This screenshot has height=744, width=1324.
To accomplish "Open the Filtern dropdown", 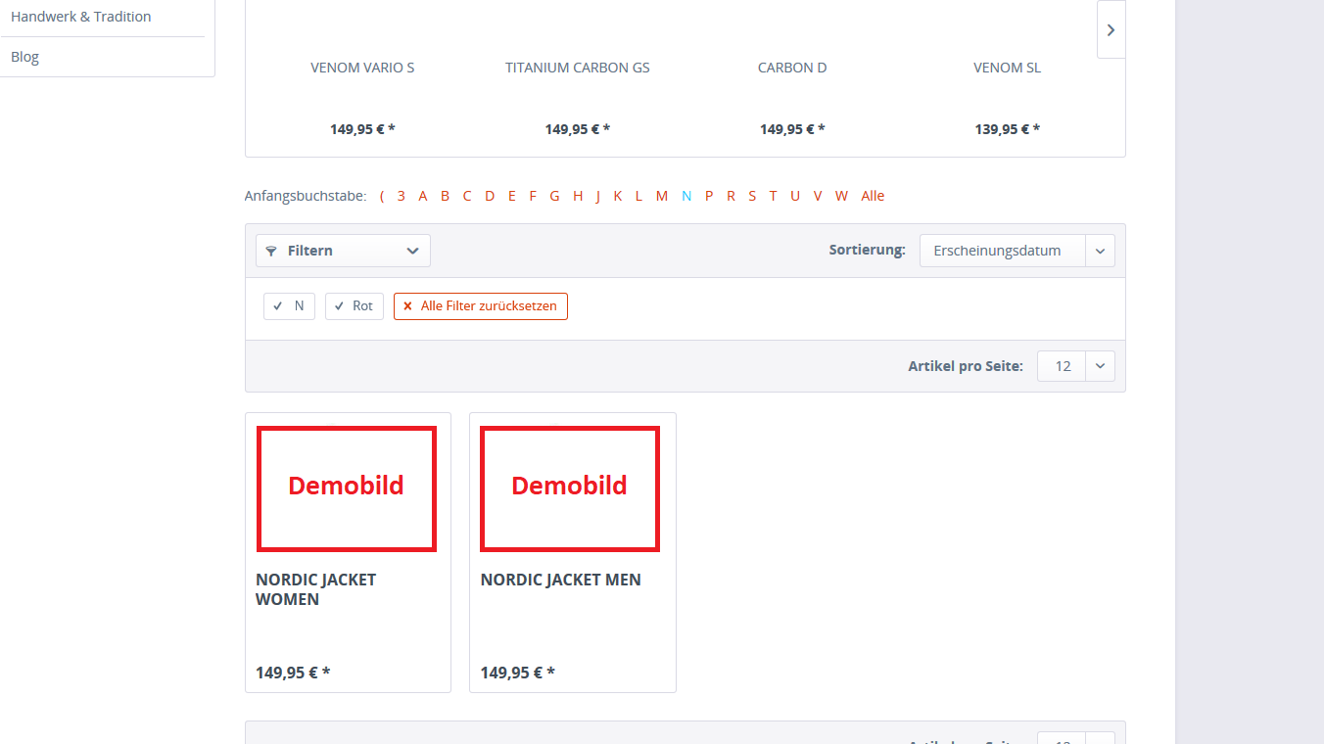I will (x=343, y=251).
